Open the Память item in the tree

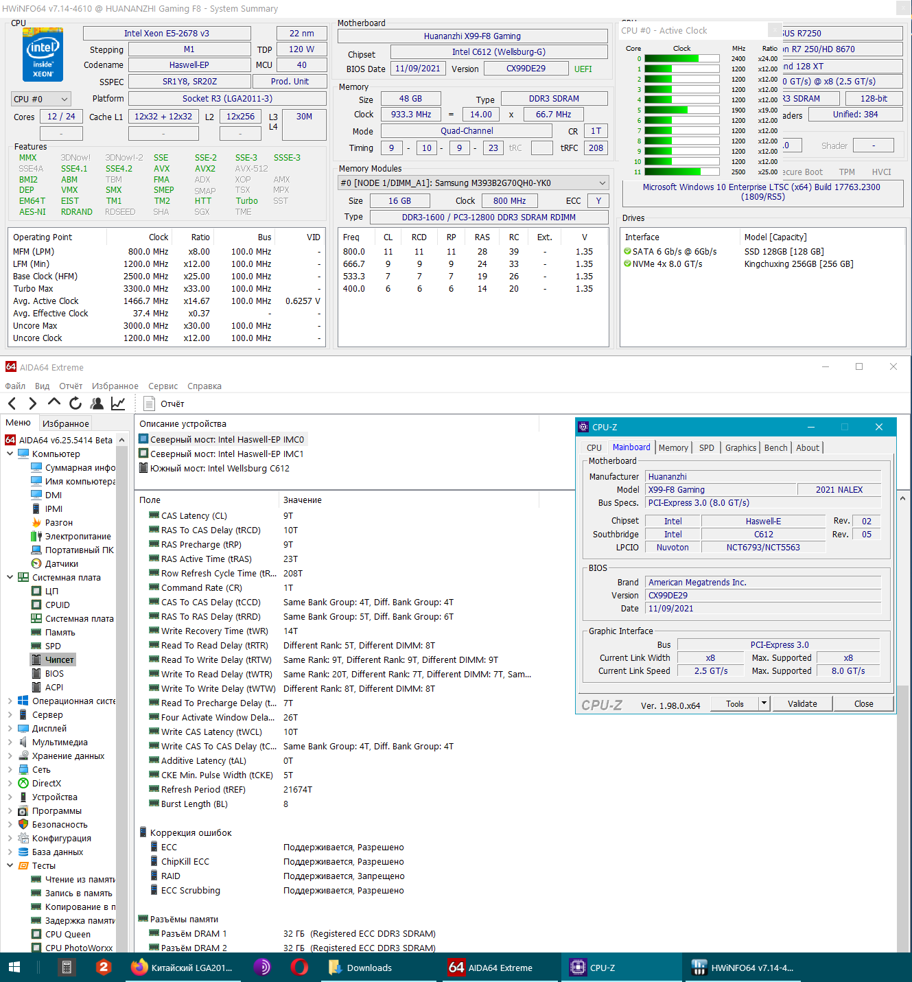tap(54, 632)
